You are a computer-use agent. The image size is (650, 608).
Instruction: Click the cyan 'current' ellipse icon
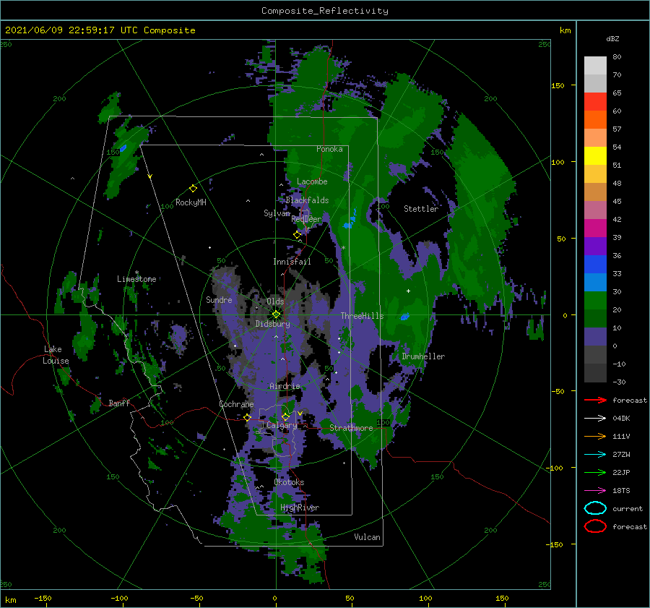tap(595, 508)
